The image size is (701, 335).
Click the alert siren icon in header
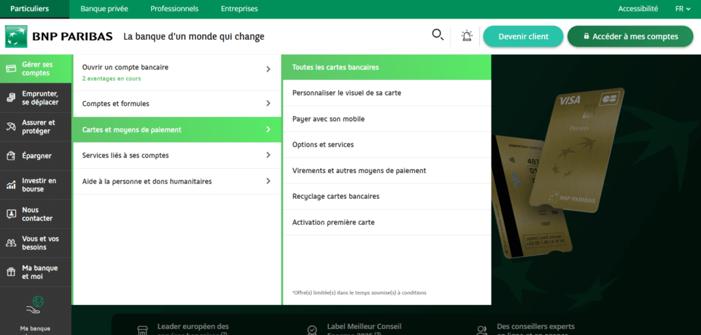click(x=467, y=36)
